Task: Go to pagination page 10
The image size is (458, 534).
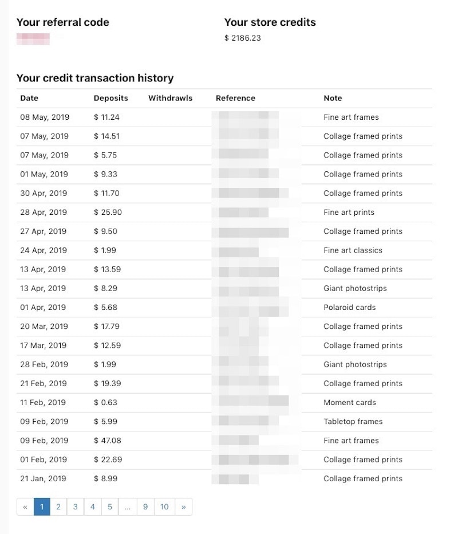Action: [x=164, y=507]
